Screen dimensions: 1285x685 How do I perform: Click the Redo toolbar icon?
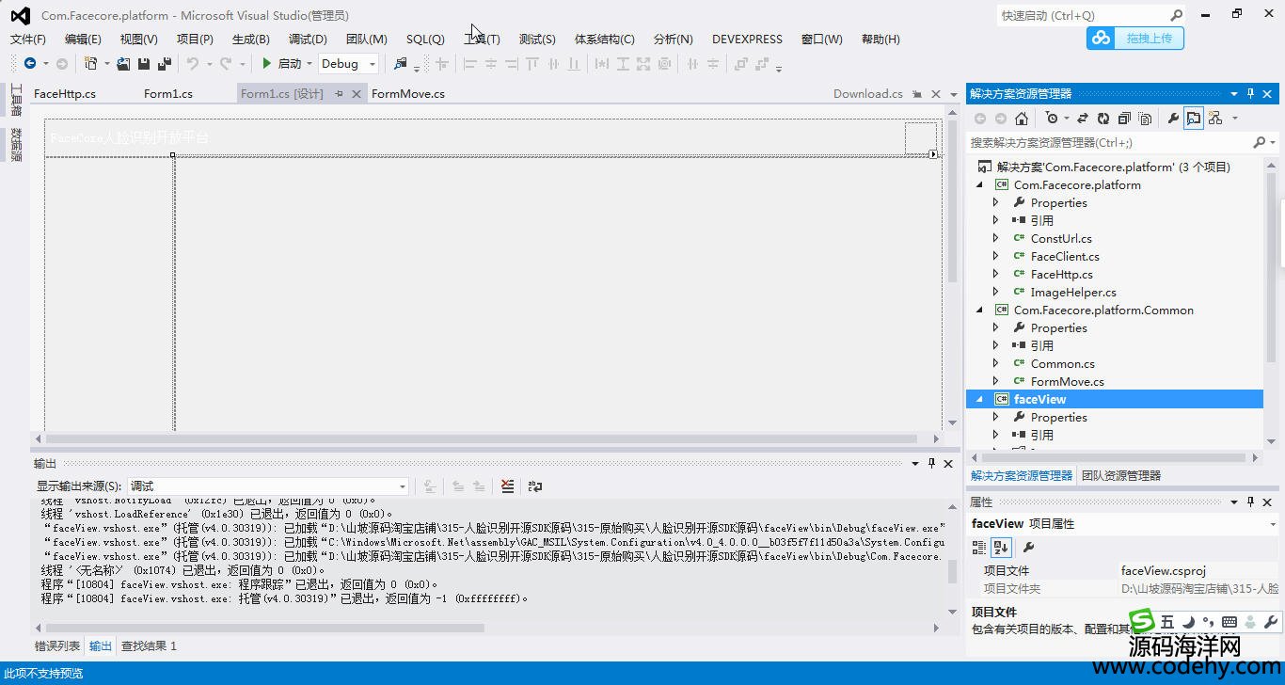coord(226,64)
